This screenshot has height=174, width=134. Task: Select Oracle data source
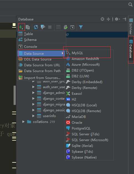[x=89, y=123]
